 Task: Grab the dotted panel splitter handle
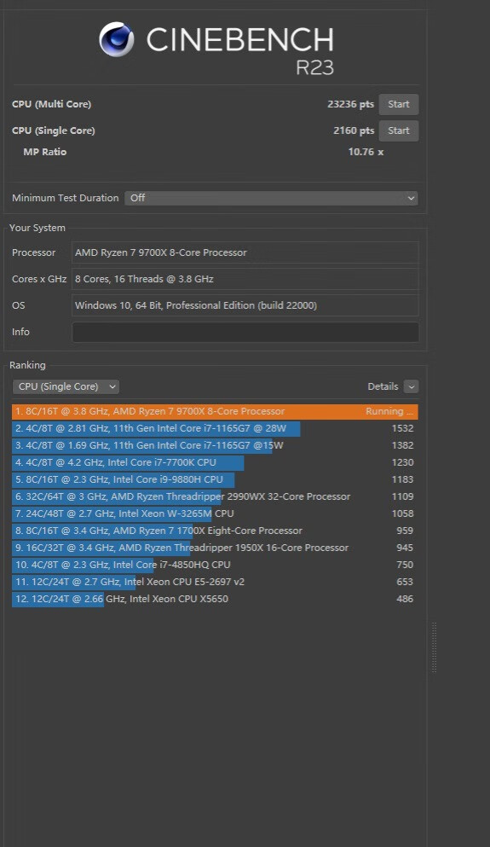tap(435, 647)
